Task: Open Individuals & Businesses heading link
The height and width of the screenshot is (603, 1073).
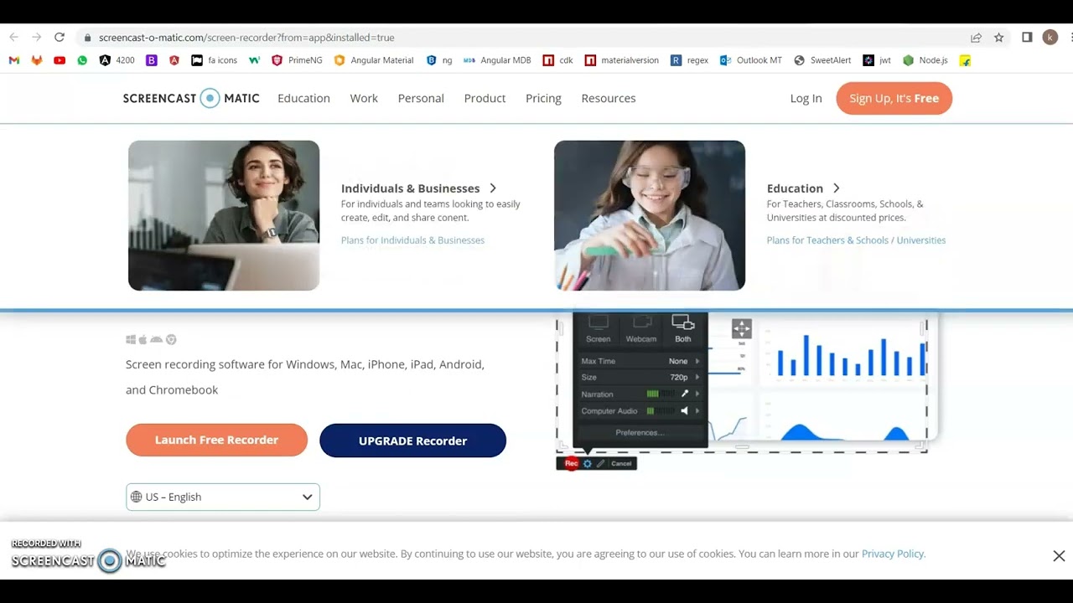Action: 410,188
